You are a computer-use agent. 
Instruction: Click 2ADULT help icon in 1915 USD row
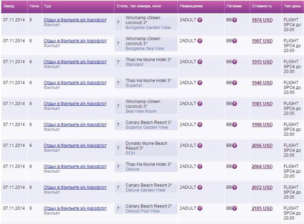click(x=200, y=62)
